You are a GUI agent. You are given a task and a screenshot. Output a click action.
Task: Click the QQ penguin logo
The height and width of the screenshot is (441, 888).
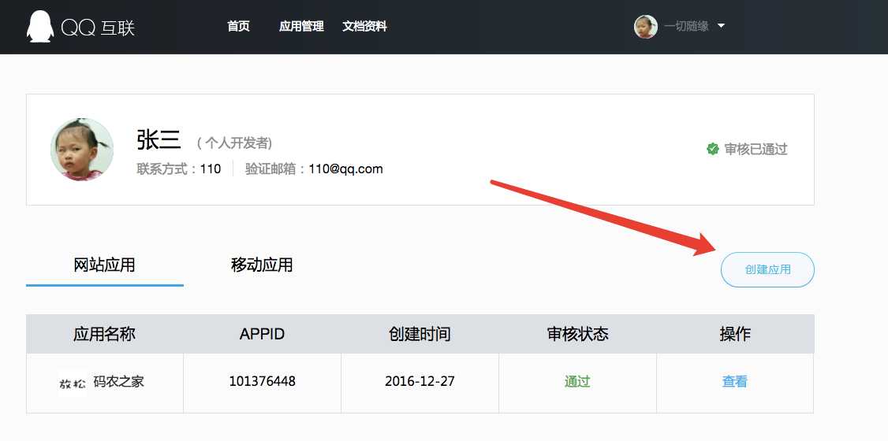40,27
